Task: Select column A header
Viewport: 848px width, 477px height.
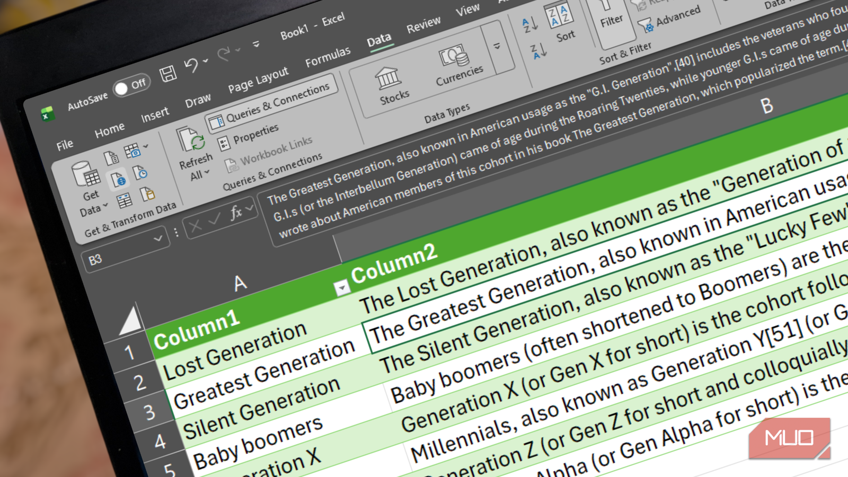Action: click(240, 284)
